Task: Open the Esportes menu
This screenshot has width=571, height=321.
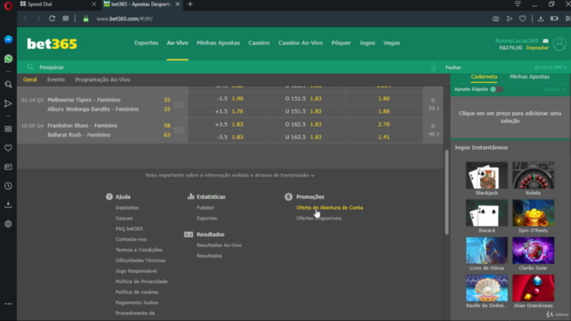Action: (x=146, y=43)
